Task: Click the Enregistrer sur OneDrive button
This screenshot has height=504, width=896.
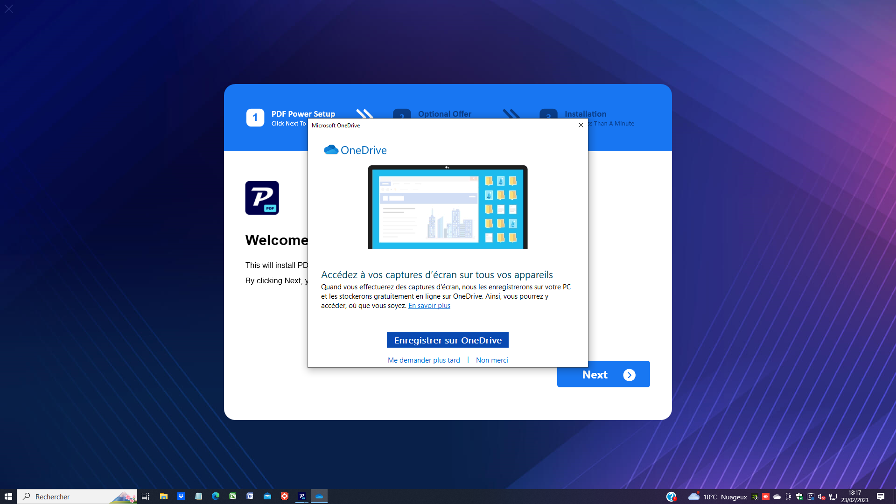Action: 448,340
